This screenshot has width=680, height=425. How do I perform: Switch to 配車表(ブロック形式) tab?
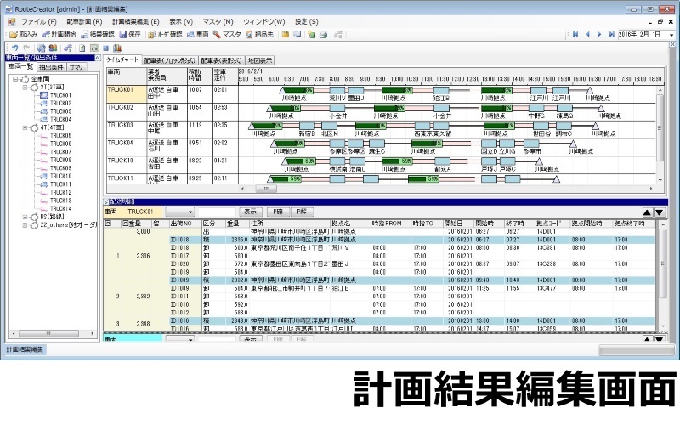click(x=169, y=60)
